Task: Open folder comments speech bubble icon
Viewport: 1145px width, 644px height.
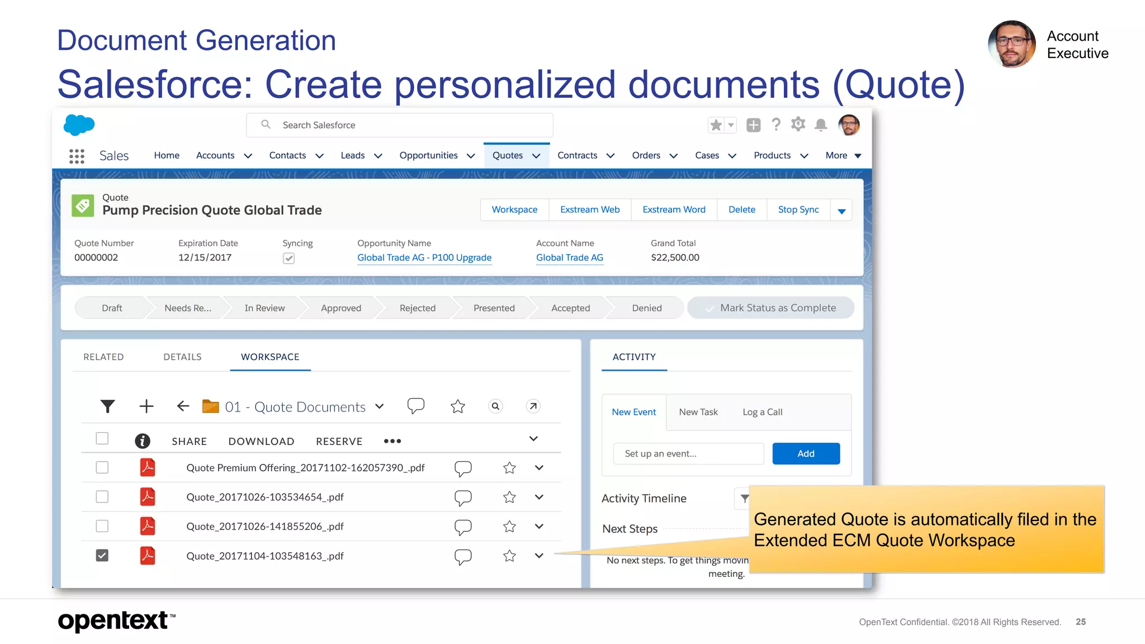Action: (416, 406)
